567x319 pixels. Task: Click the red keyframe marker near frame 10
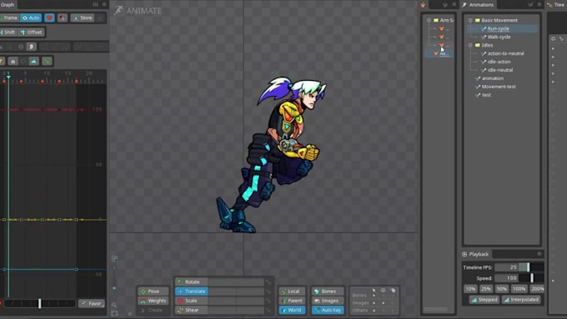(43, 82)
